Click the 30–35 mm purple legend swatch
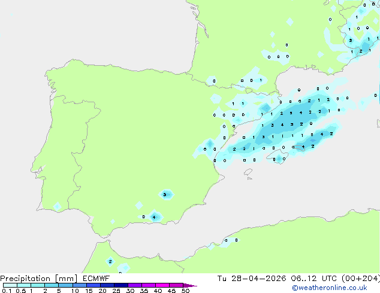The width and height of the screenshot is (380, 293). click(135, 285)
